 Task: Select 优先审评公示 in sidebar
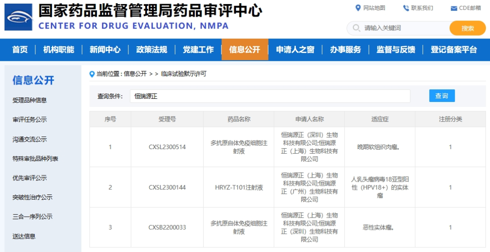tap(29, 178)
